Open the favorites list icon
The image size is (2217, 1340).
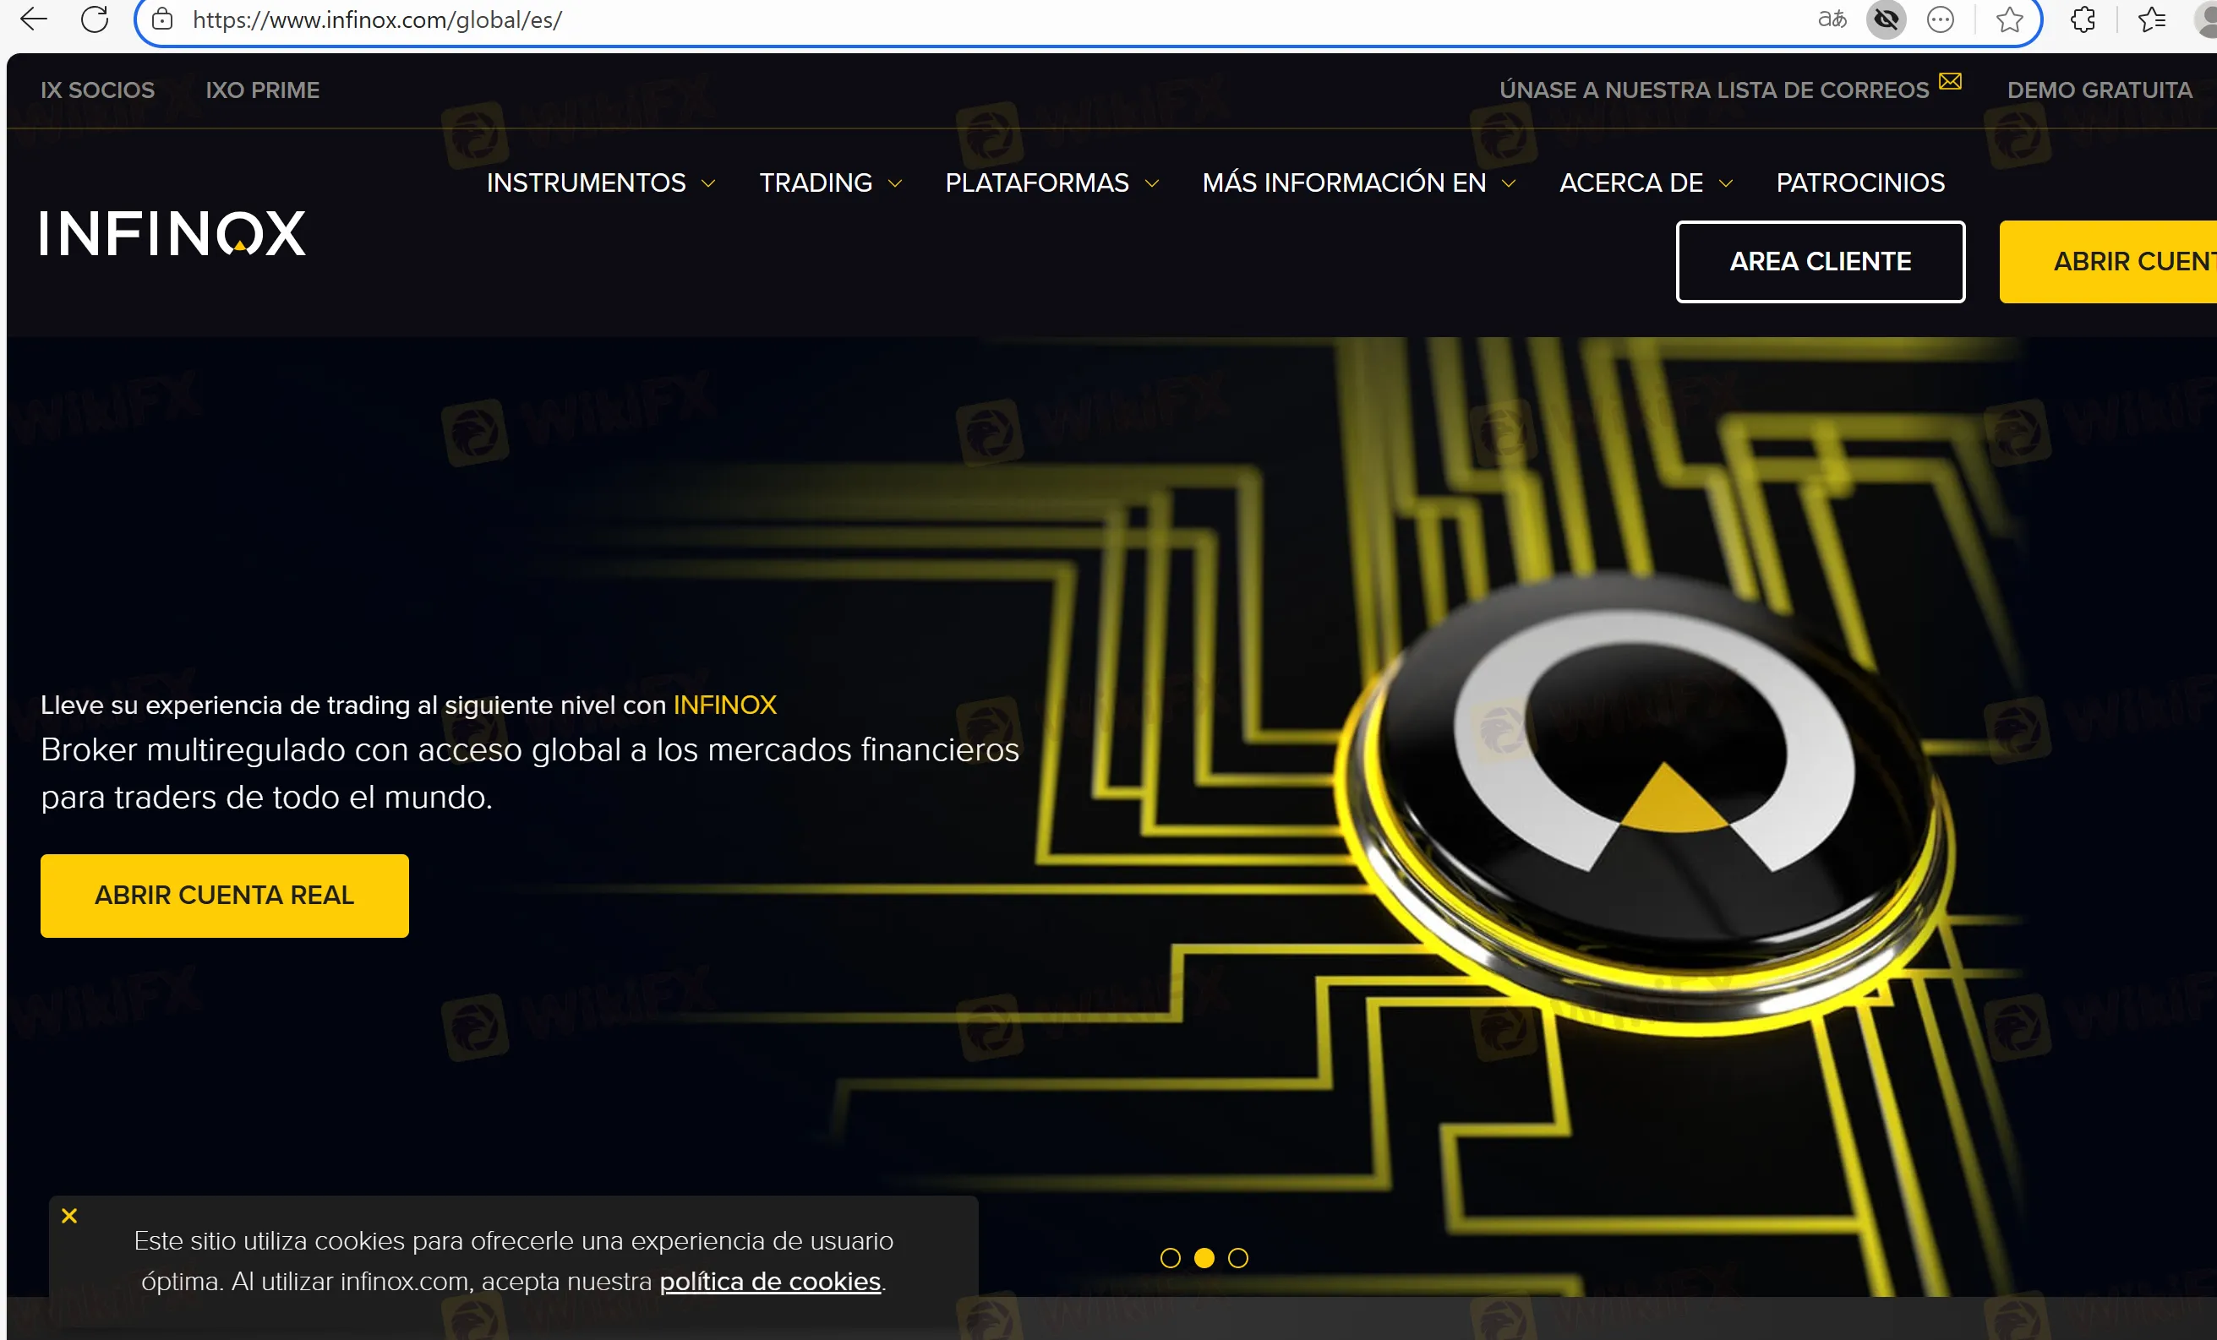(2151, 19)
